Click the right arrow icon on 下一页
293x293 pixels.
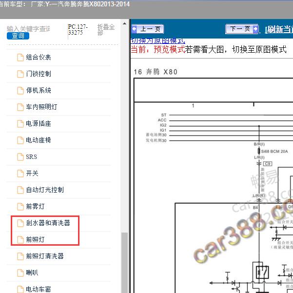click(255, 29)
